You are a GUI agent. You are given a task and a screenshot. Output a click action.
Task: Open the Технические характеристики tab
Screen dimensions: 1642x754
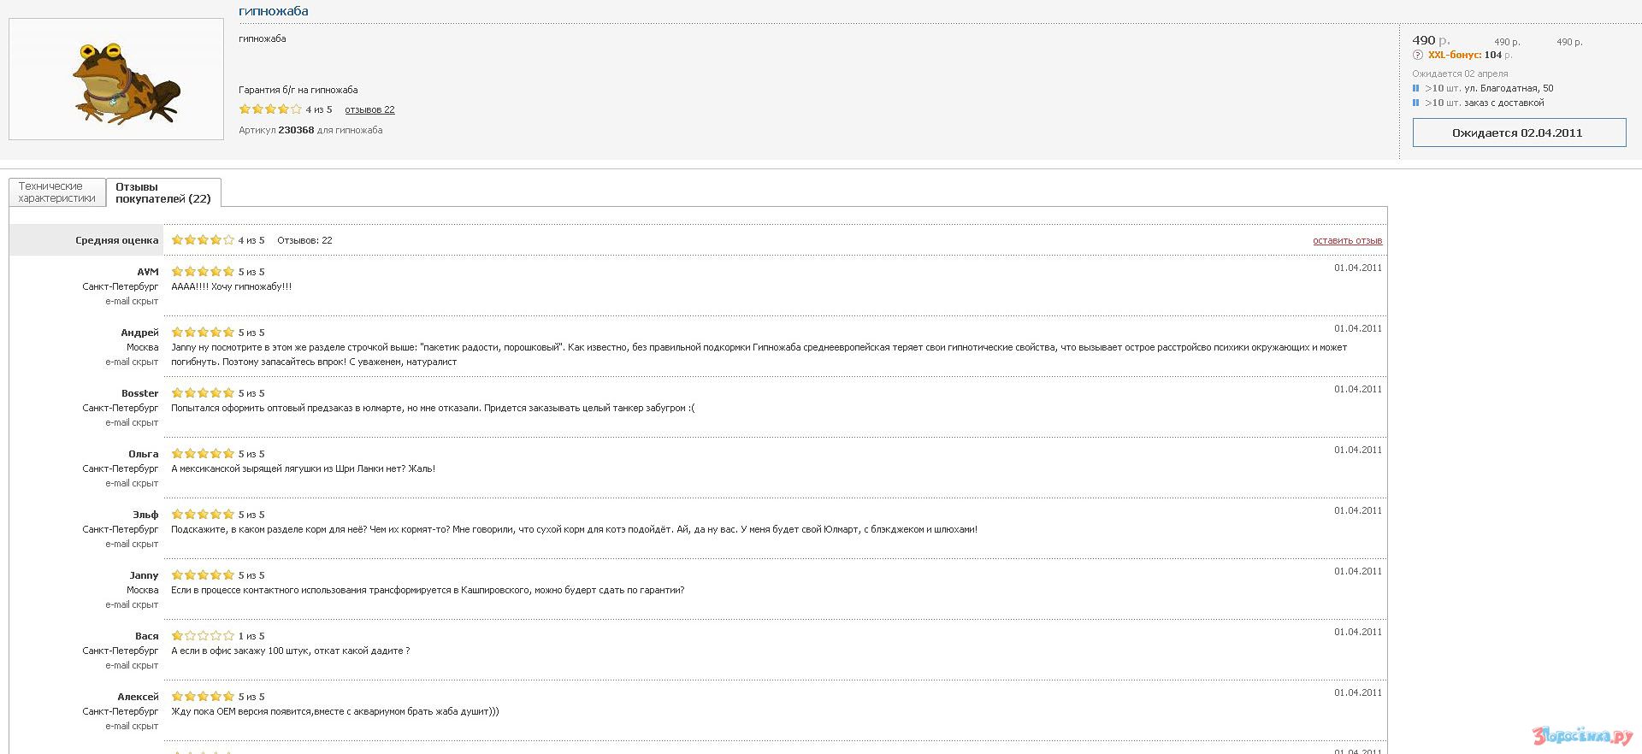pyautogui.click(x=57, y=192)
